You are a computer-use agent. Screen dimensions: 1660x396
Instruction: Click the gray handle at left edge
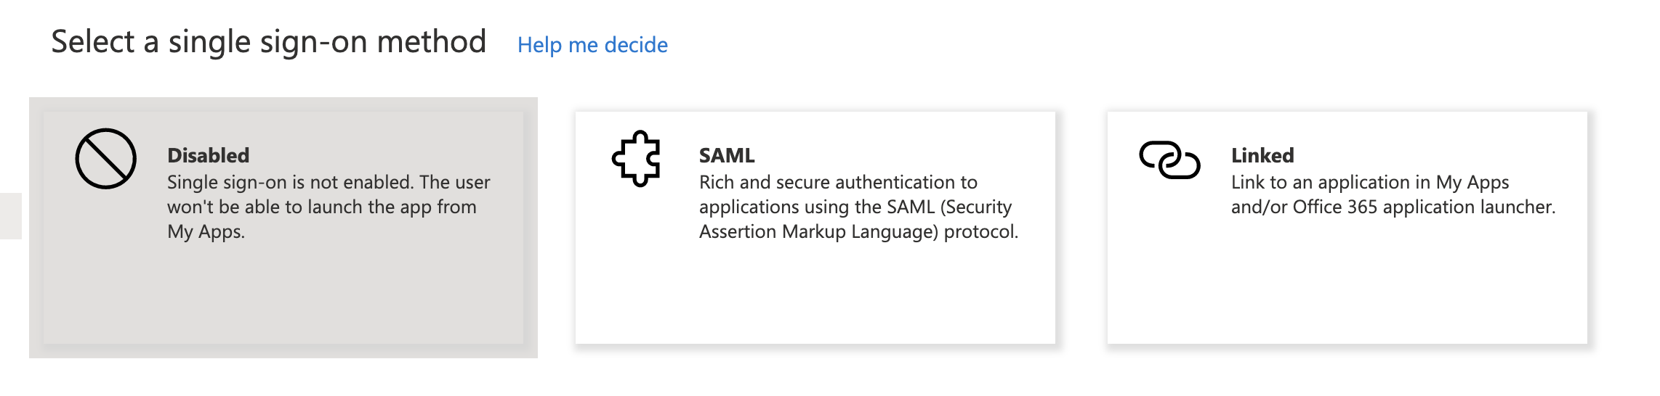coord(11,215)
